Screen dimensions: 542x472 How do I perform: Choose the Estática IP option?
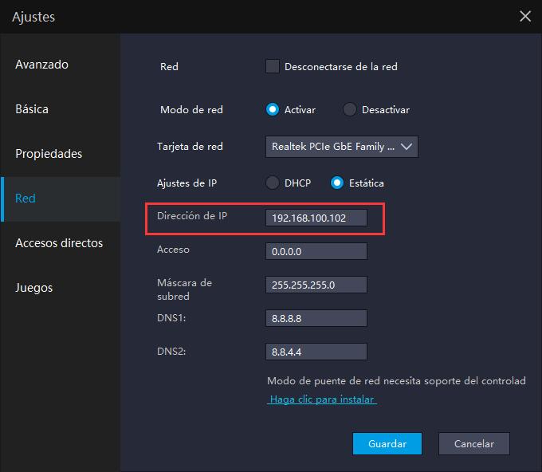[337, 183]
